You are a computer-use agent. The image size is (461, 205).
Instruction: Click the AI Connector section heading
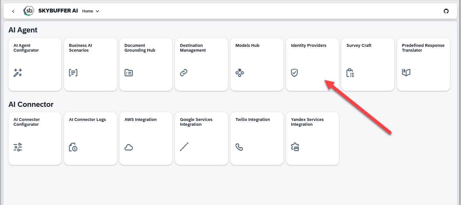pyautogui.click(x=31, y=104)
